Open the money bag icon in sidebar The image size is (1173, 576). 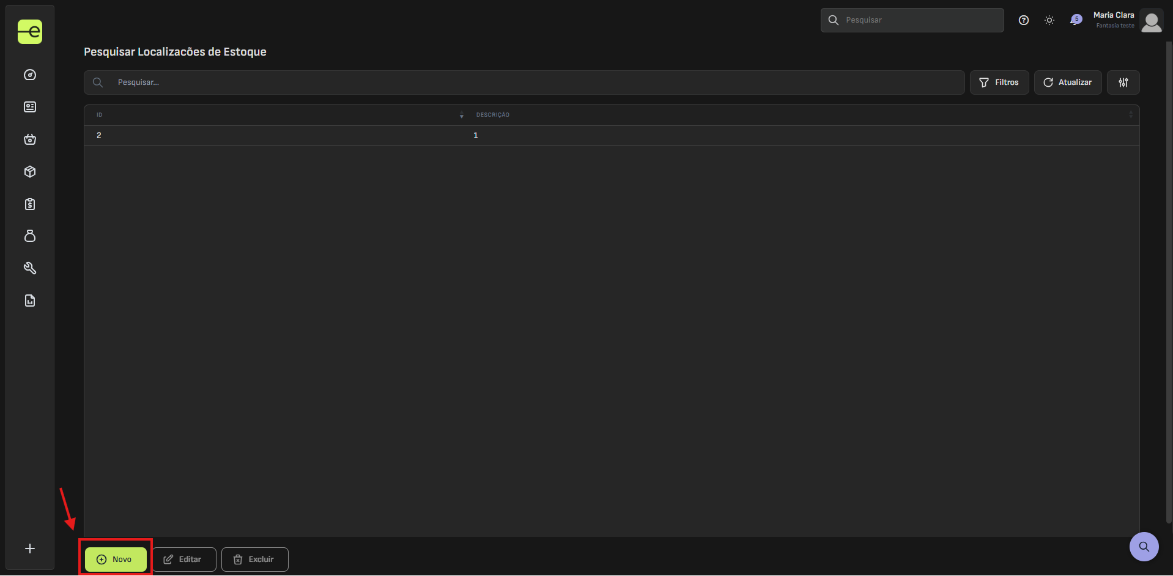[x=30, y=236]
